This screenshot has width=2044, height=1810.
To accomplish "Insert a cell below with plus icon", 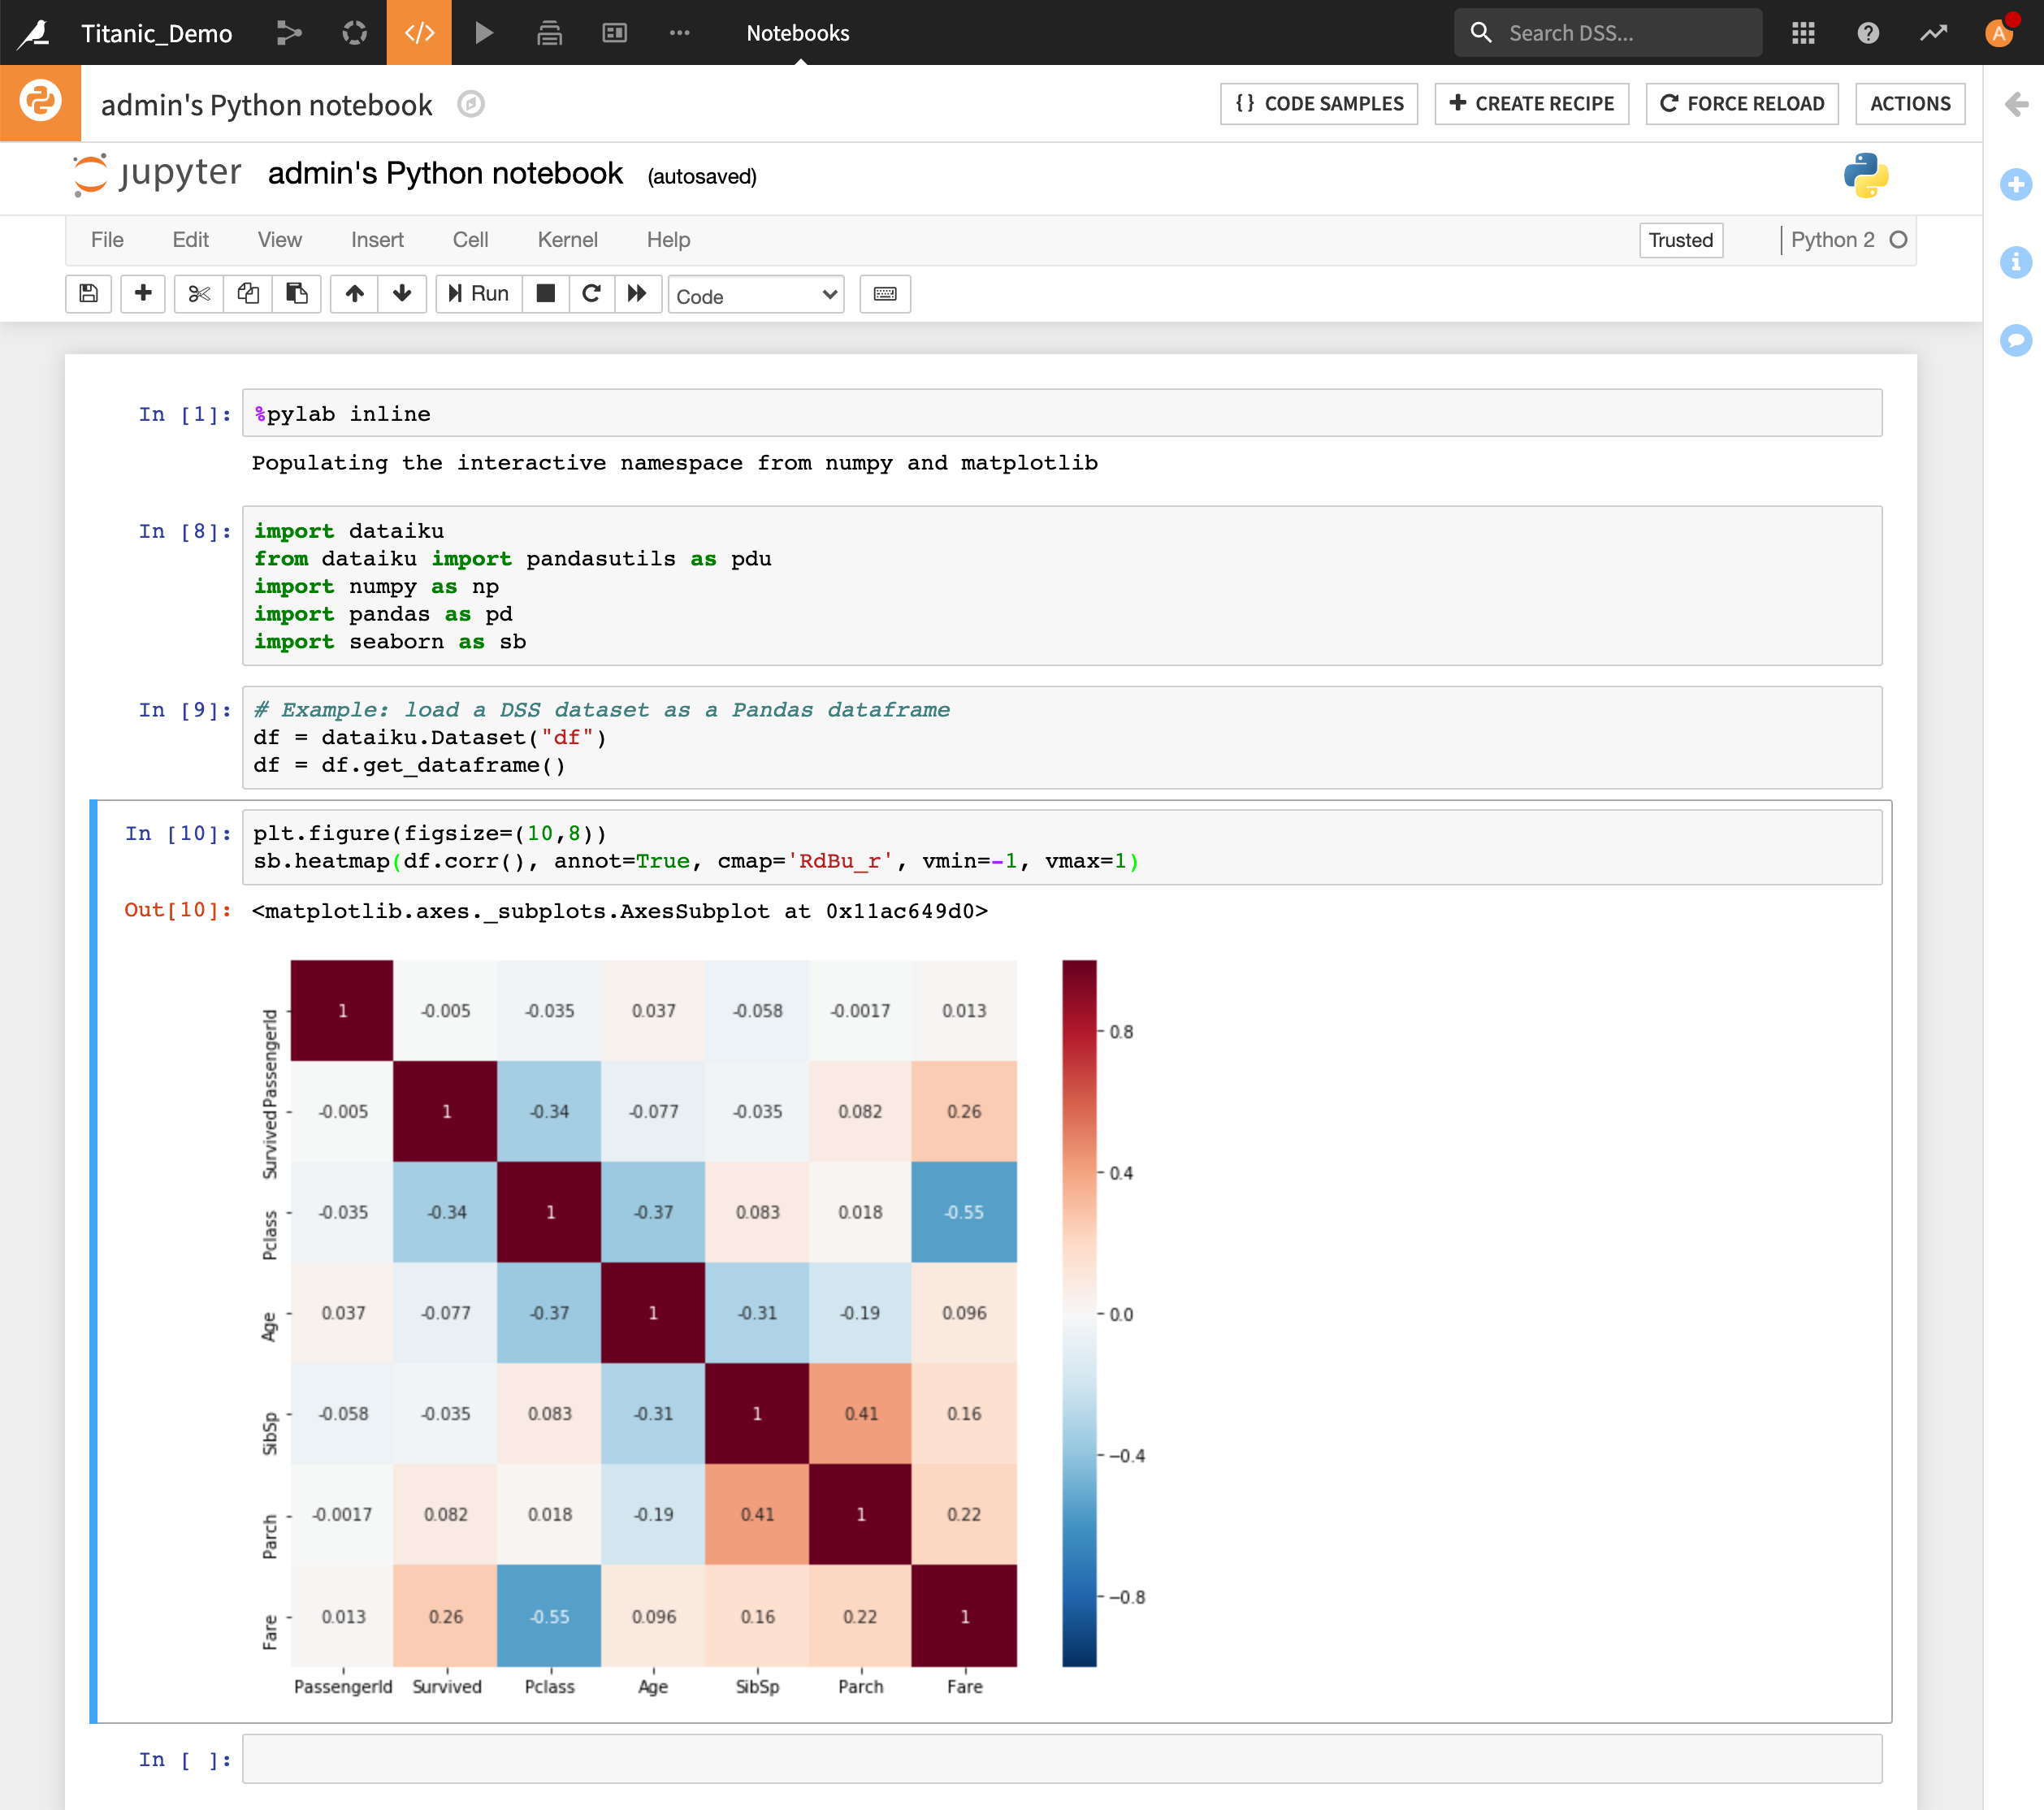I will [143, 294].
